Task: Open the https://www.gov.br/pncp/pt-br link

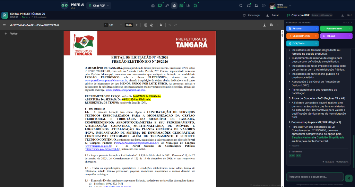Action: [x=103, y=149]
